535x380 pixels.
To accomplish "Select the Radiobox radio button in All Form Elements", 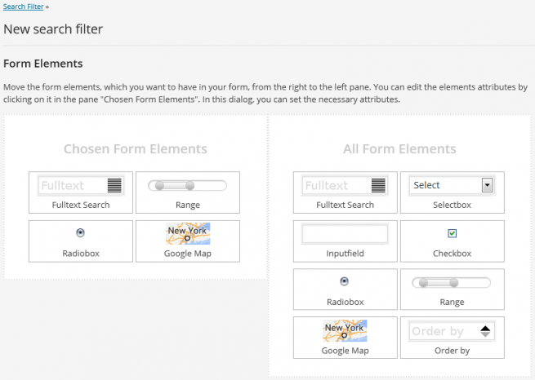I will [345, 281].
